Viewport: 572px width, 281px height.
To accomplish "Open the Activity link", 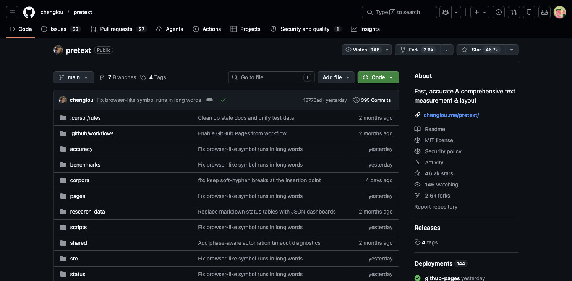I will (x=434, y=162).
